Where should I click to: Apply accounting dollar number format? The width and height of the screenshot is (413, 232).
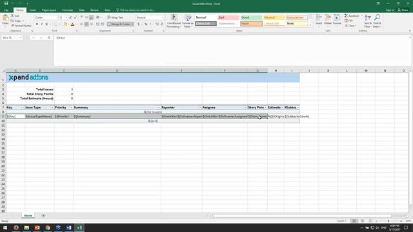click(139, 24)
